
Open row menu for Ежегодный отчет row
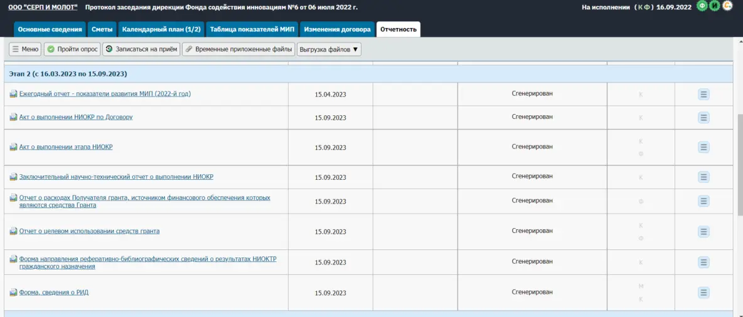703,94
